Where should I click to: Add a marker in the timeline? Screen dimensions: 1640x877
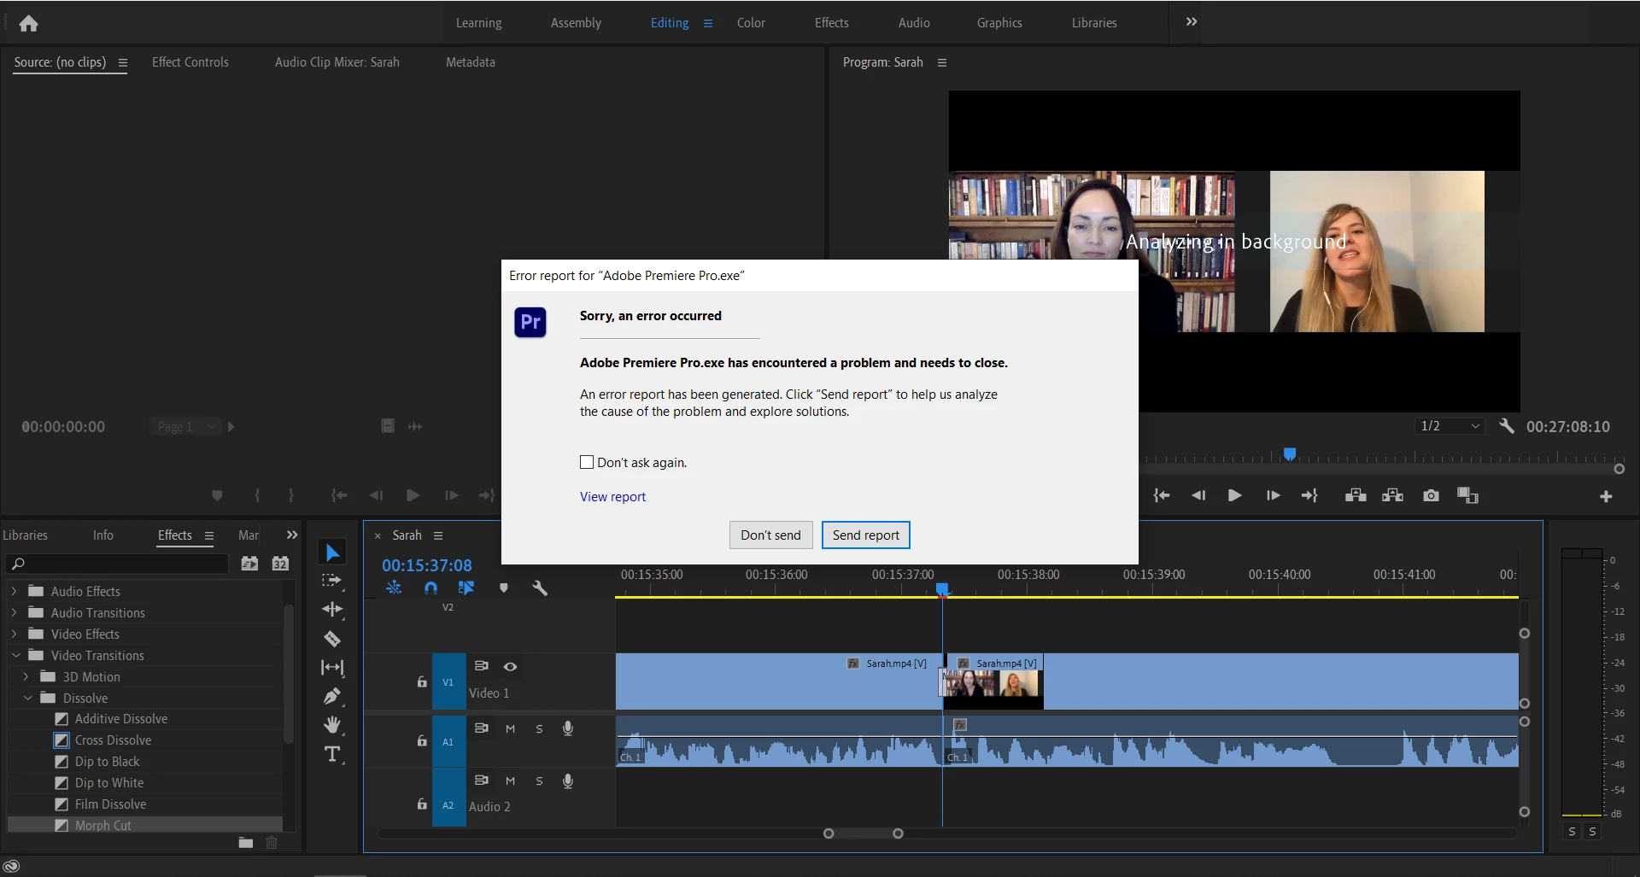504,588
